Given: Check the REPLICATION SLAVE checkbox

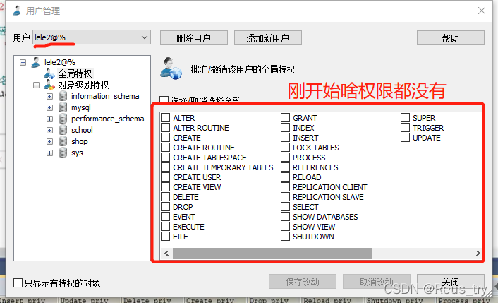Looking at the screenshot, I should point(285,197).
